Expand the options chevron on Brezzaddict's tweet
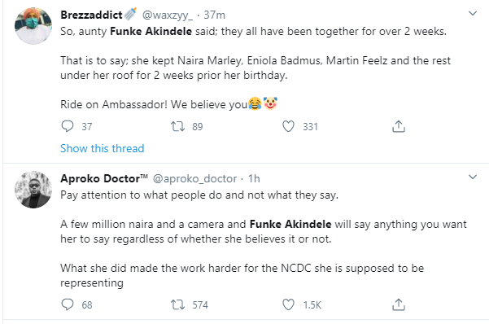 [473, 13]
